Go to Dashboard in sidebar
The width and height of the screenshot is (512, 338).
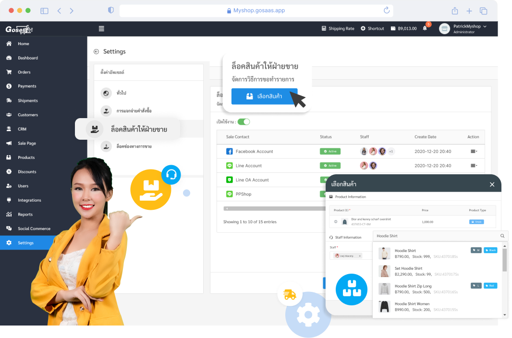click(28, 58)
